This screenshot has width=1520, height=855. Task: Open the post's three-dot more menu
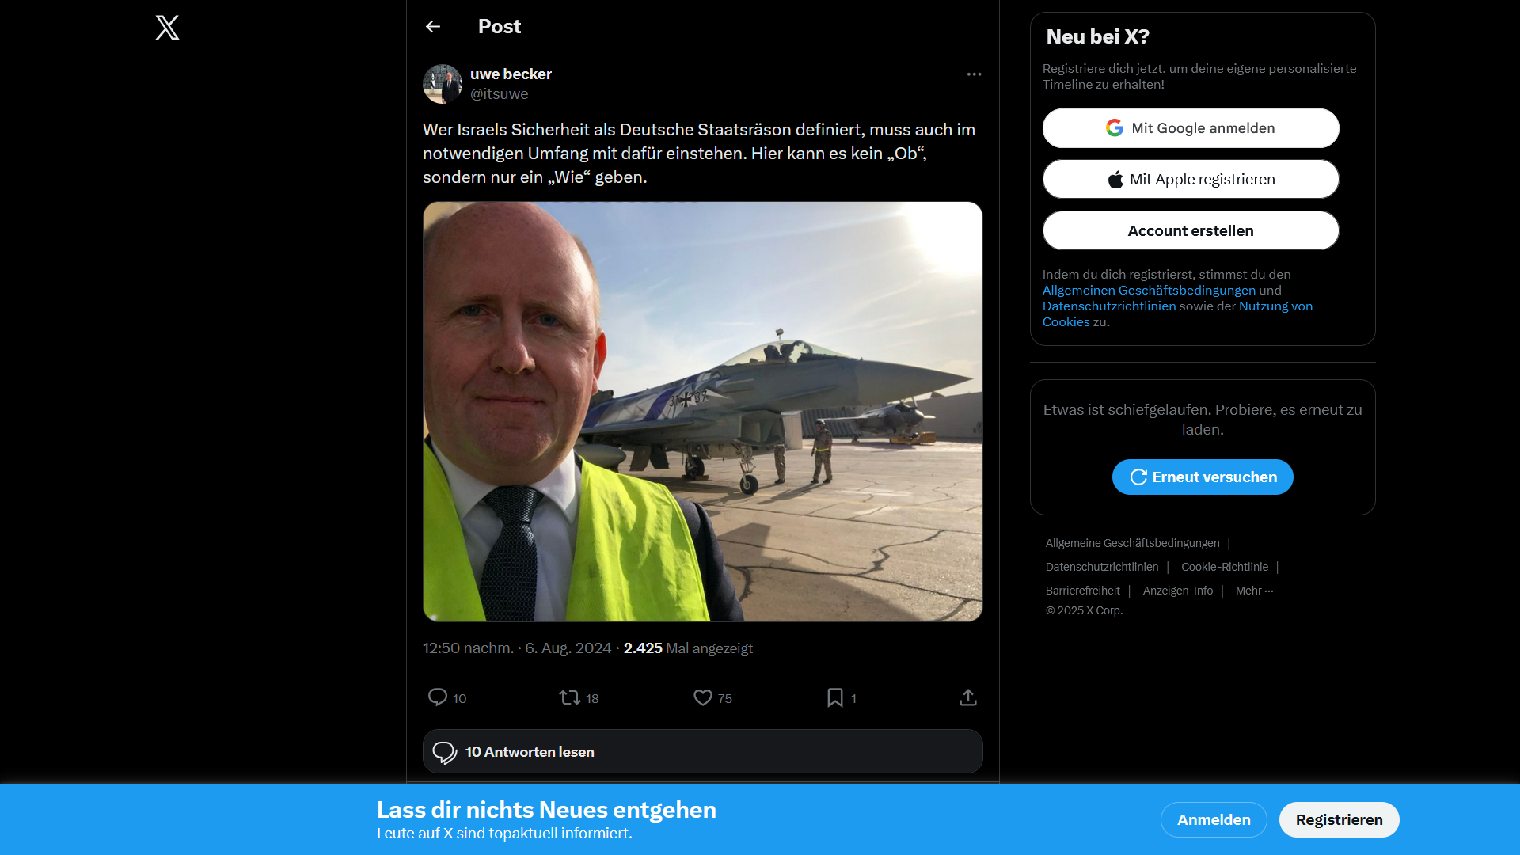point(974,74)
